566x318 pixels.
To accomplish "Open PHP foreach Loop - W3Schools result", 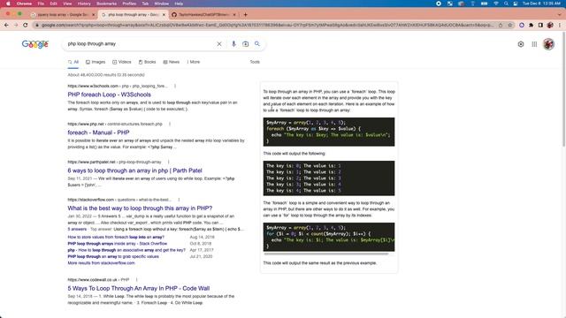I will (x=110, y=95).
